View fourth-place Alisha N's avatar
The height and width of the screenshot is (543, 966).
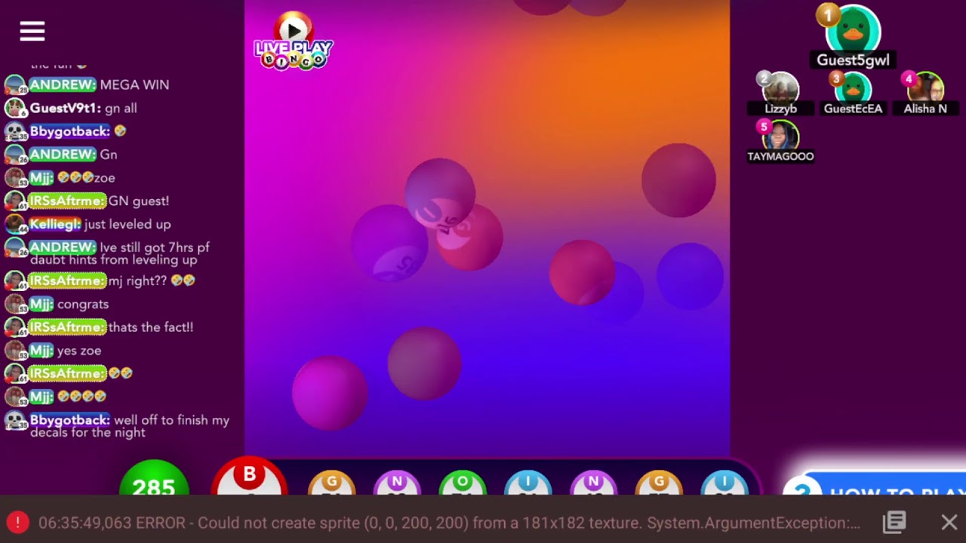(925, 87)
